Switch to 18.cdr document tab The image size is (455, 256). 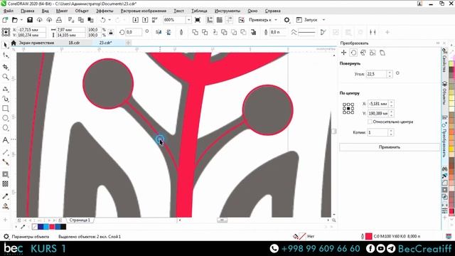[x=74, y=43]
